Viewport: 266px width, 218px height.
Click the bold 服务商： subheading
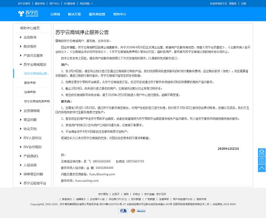pyautogui.click(x=66, y=101)
